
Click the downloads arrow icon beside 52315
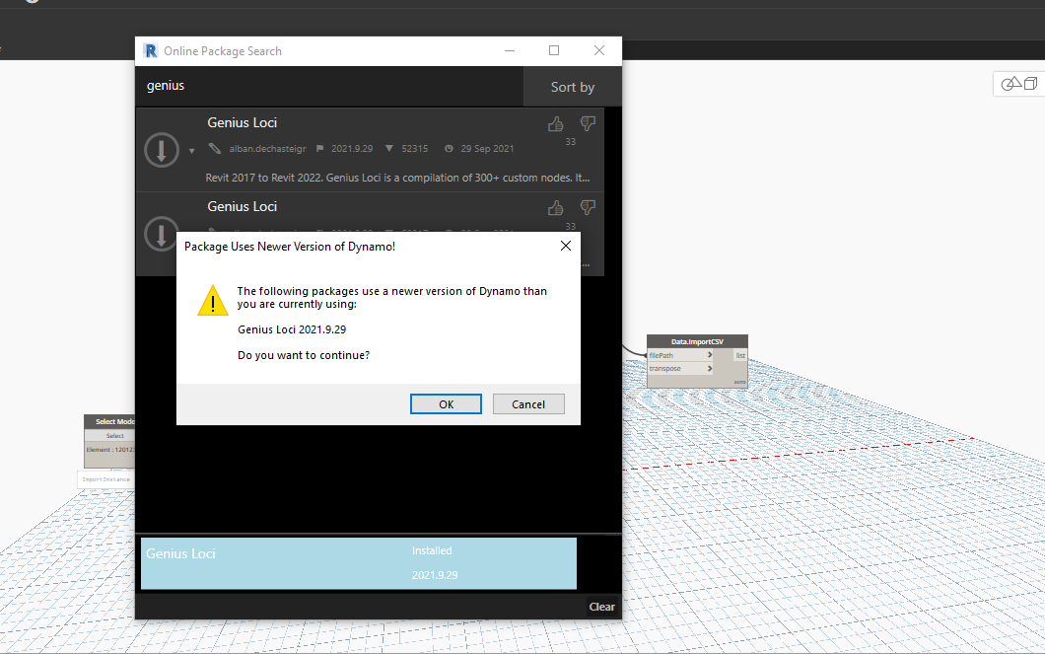coord(389,149)
